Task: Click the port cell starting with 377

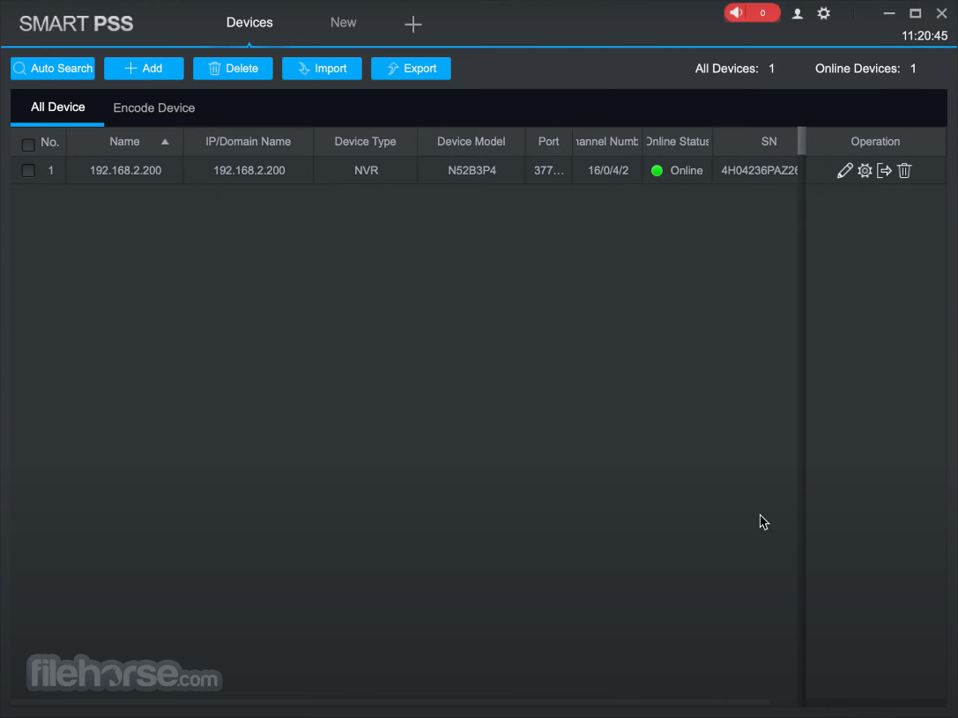Action: 549,170
